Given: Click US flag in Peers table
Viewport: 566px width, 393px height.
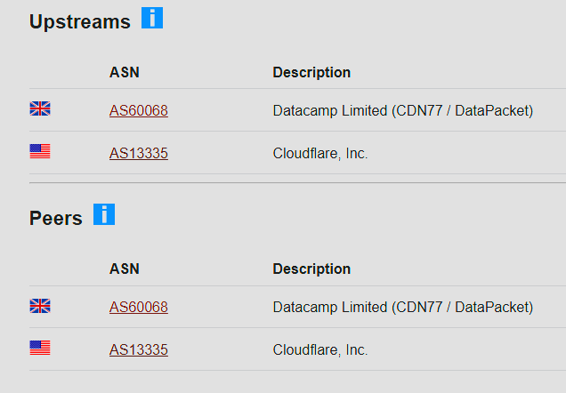Looking at the screenshot, I should click(40, 349).
